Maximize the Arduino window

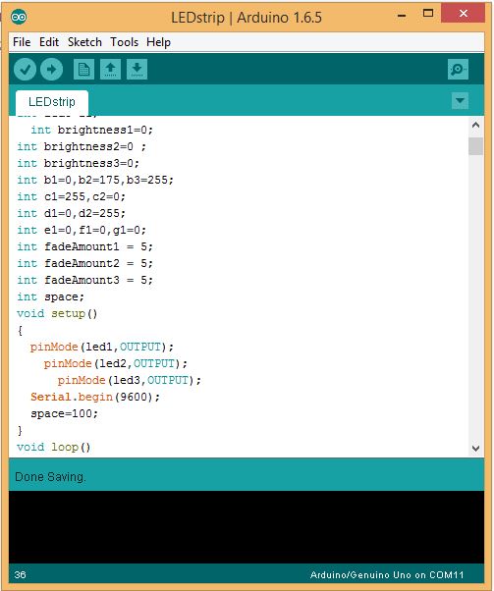pyautogui.click(x=428, y=14)
